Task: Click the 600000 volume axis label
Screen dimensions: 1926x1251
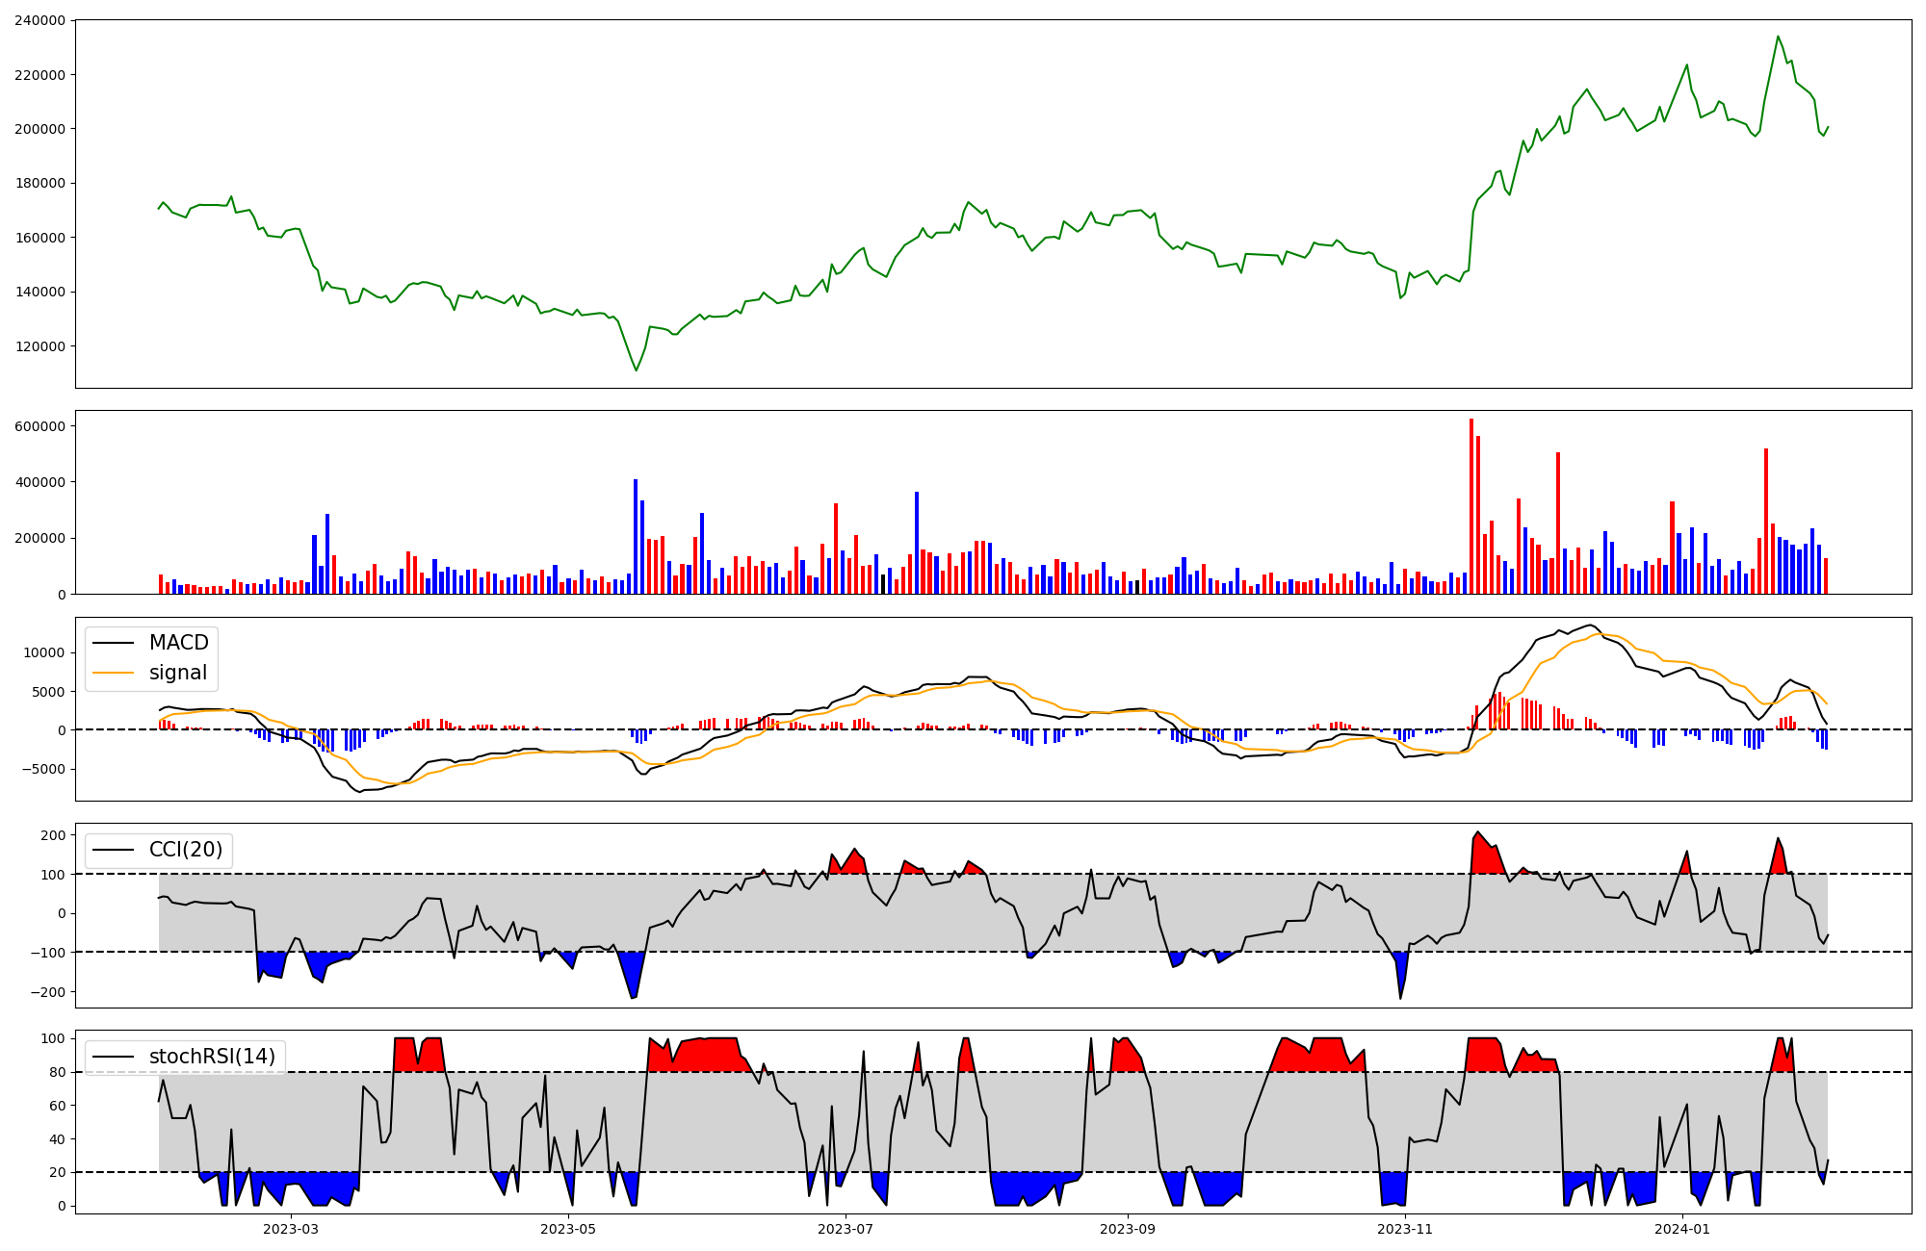Action: (40, 426)
